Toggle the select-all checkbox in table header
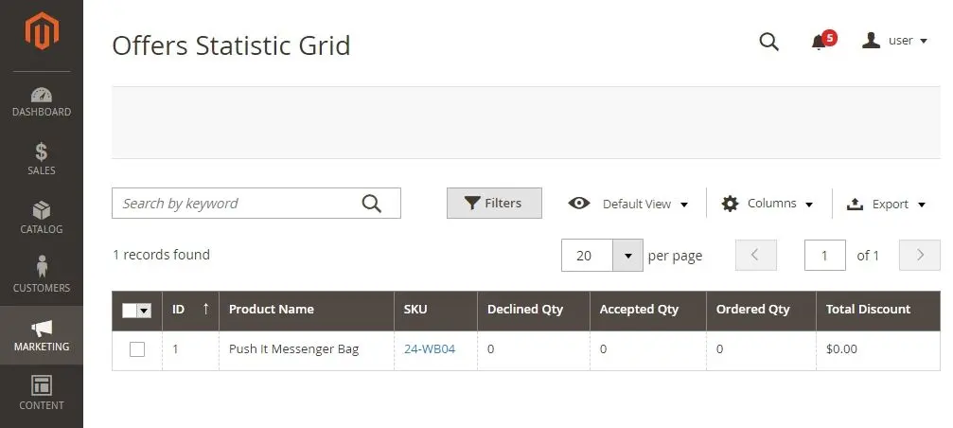Image resolution: width=953 pixels, height=428 pixels. [130, 311]
